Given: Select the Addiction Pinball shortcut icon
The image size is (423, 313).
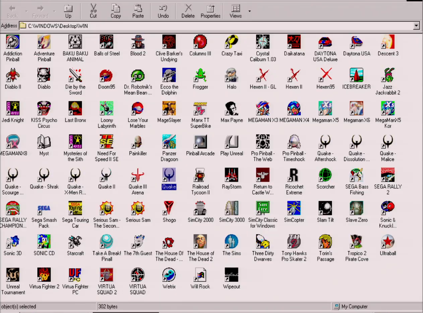Looking at the screenshot, I should (x=13, y=42).
